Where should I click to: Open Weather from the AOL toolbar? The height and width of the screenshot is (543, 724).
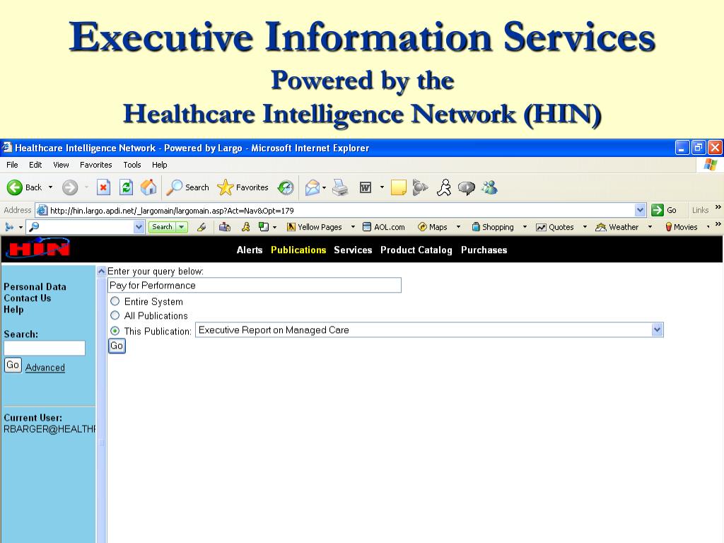coord(617,227)
